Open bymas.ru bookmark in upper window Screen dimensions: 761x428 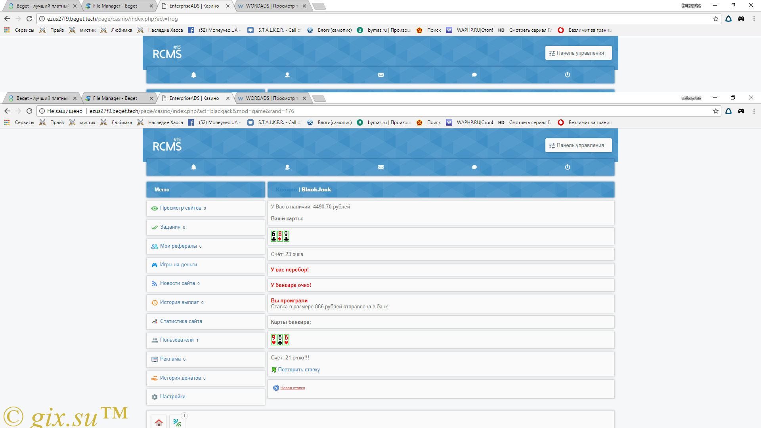click(384, 30)
